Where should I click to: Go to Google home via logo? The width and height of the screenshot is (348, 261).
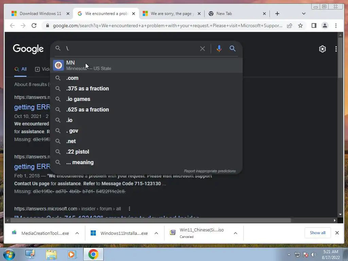click(28, 49)
